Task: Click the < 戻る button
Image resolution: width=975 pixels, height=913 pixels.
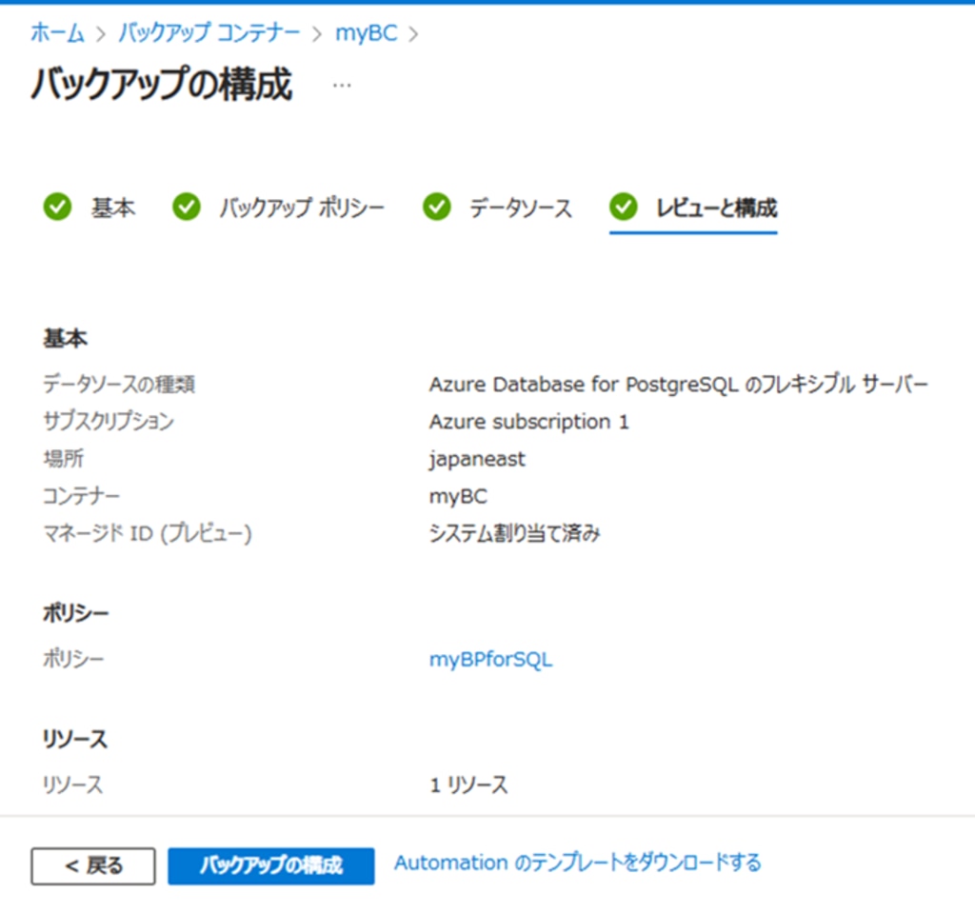Action: tap(93, 865)
